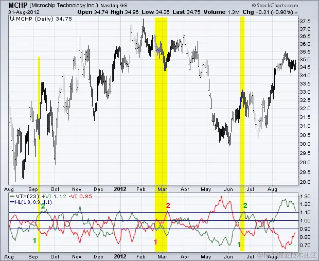Click the 1.30 indicator axis label

coord(305,197)
